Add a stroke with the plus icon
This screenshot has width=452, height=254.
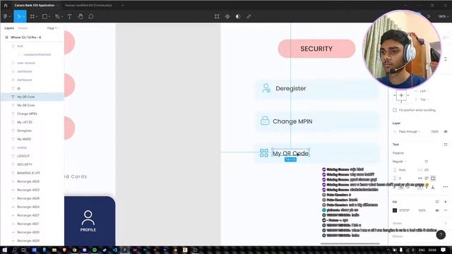point(446,223)
